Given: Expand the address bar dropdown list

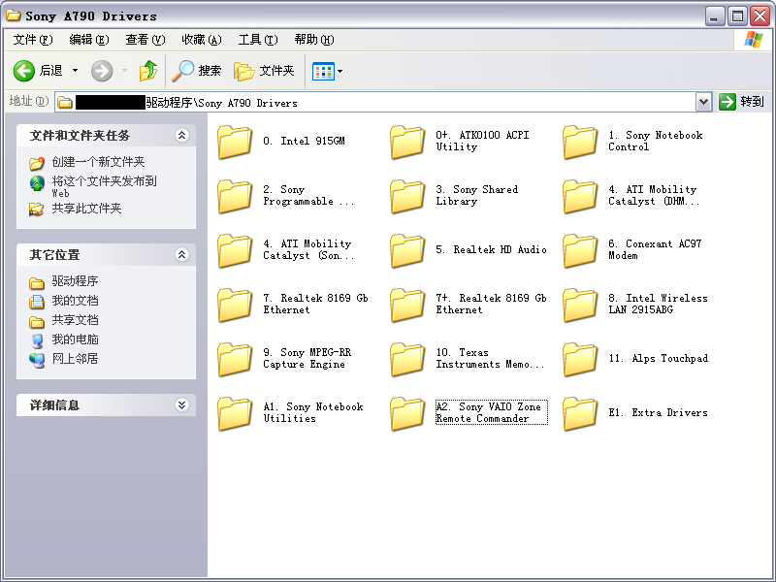Looking at the screenshot, I should [x=704, y=103].
